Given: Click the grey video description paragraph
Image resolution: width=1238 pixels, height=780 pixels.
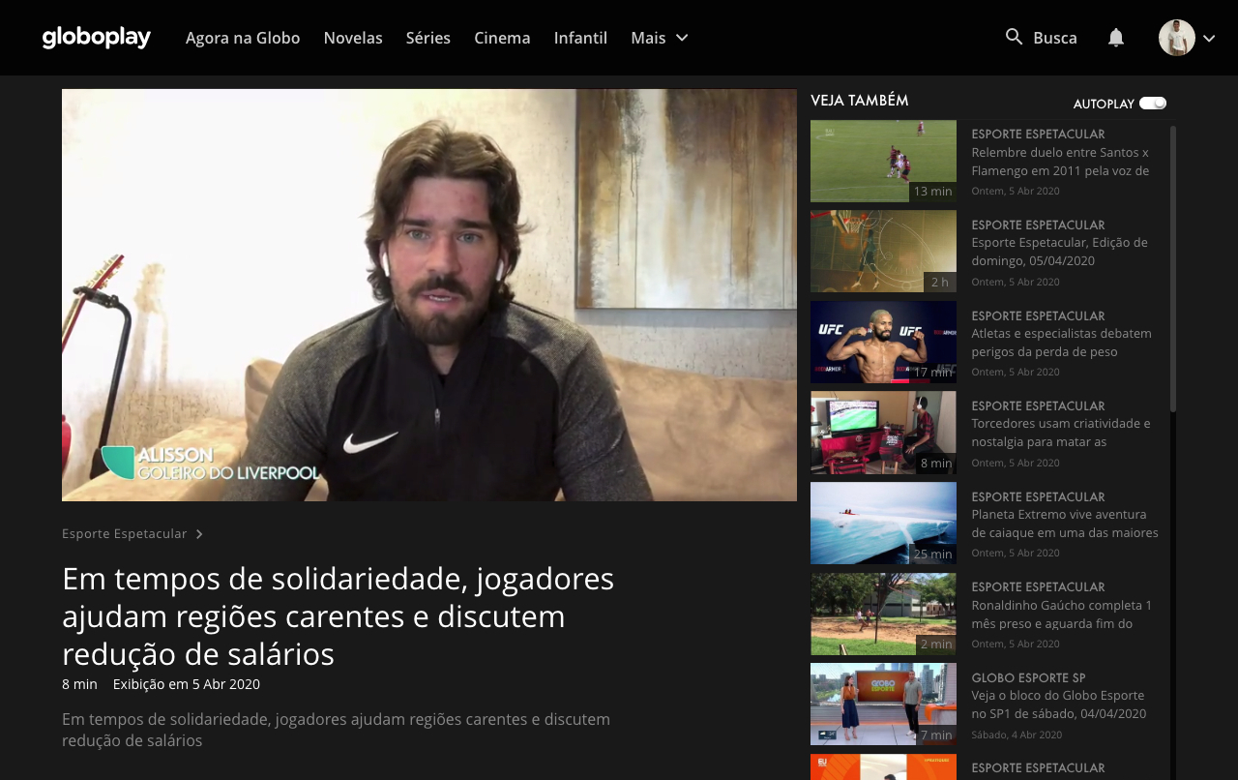Looking at the screenshot, I should pos(337,730).
